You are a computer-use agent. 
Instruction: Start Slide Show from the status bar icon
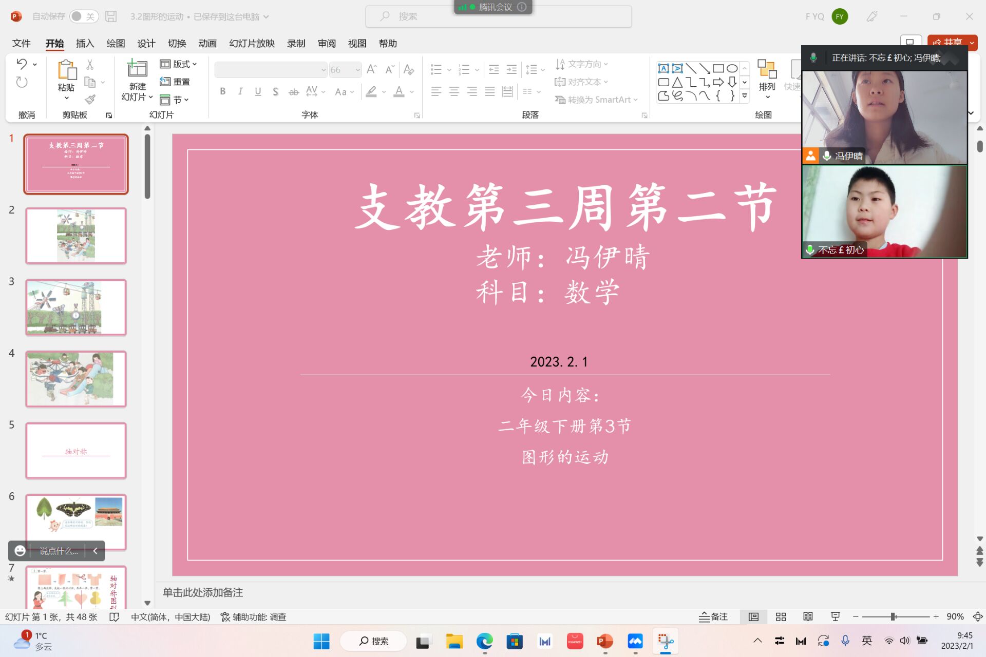click(x=836, y=617)
